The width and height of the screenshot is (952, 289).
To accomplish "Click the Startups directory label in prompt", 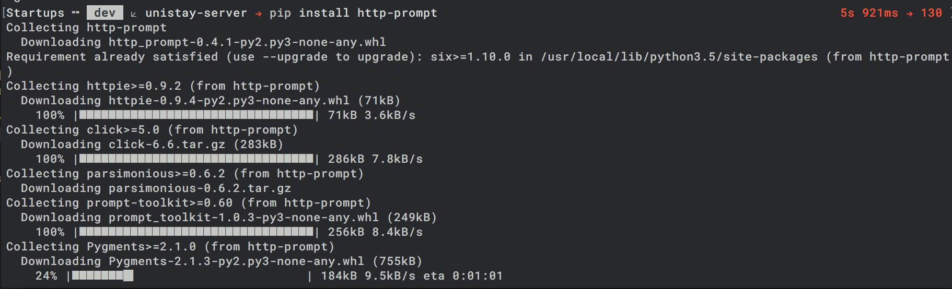I will [36, 13].
